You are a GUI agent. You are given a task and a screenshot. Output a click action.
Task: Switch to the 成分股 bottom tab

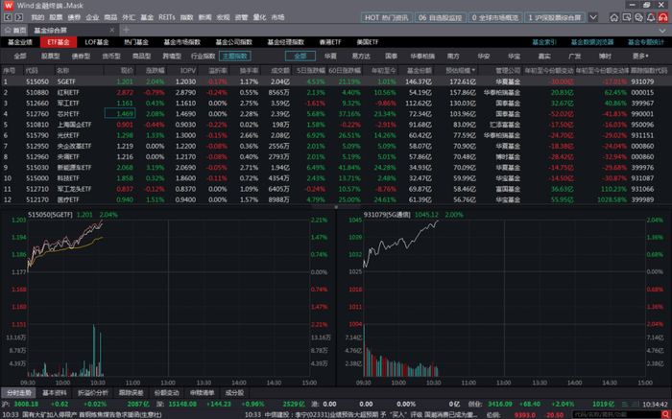click(234, 392)
